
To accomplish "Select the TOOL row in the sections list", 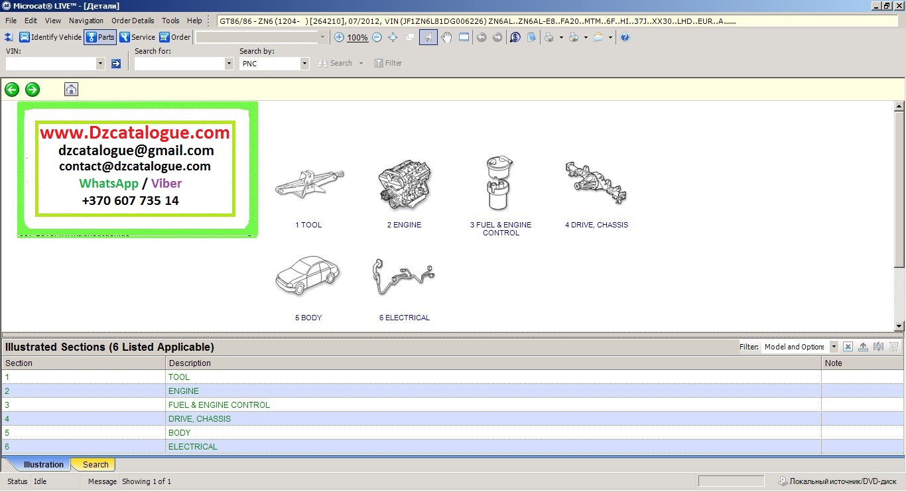I will point(452,377).
